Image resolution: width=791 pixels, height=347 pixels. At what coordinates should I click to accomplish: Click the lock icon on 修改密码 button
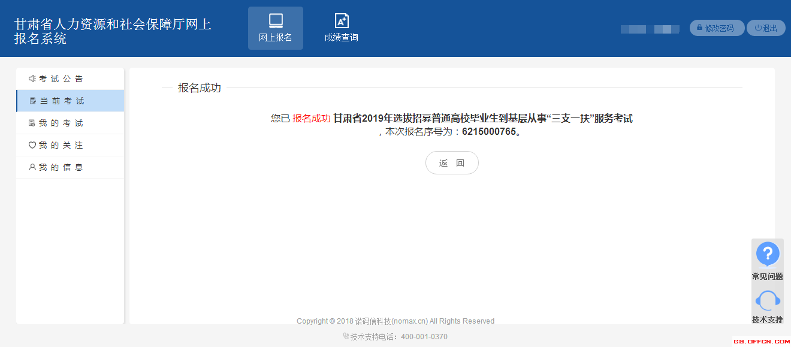click(x=699, y=28)
